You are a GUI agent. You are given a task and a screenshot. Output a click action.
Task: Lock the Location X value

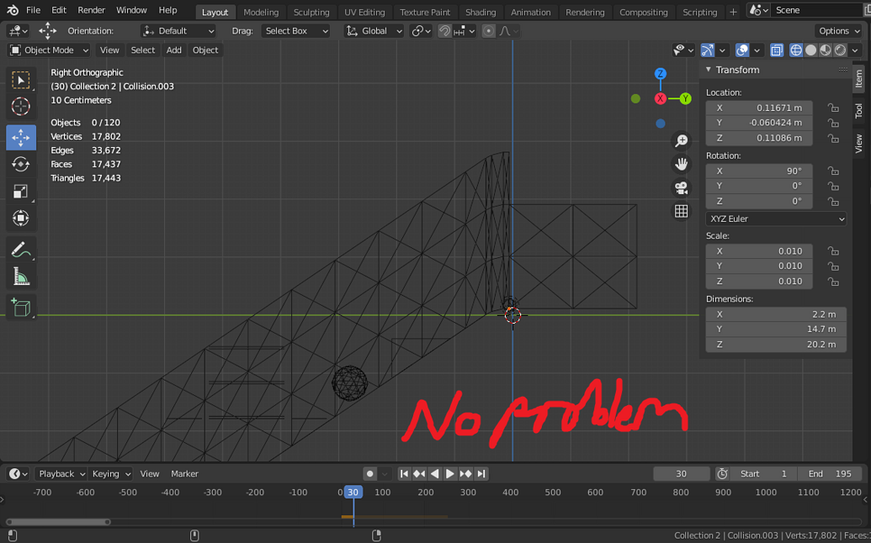point(832,108)
